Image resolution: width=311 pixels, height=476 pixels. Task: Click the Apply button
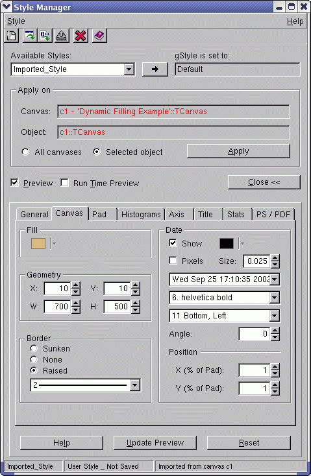click(238, 151)
